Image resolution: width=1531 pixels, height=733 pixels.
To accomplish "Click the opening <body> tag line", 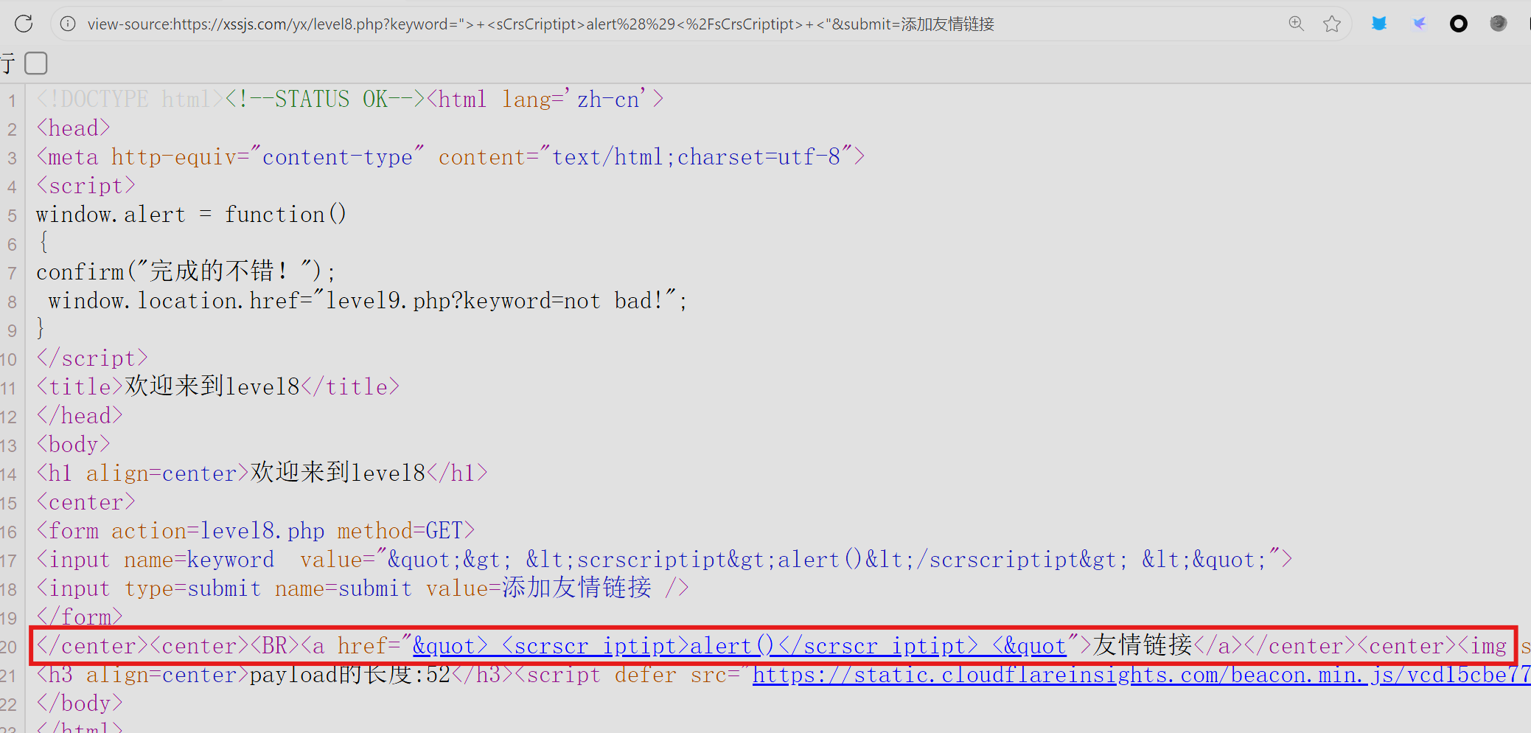I will click(74, 445).
